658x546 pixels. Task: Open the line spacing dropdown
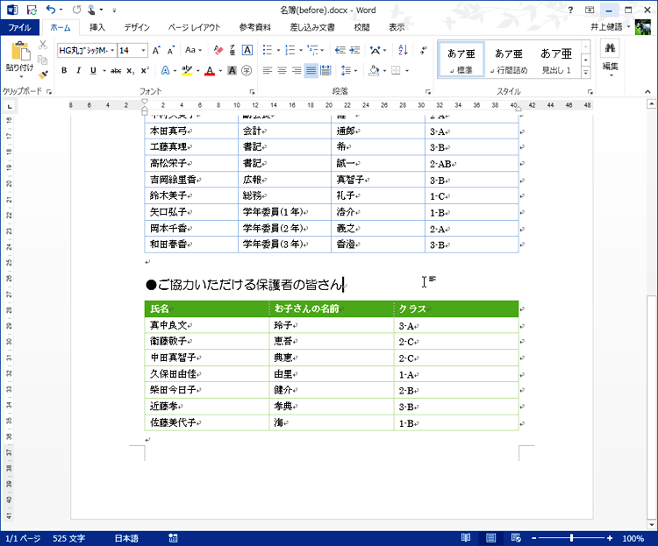(349, 70)
